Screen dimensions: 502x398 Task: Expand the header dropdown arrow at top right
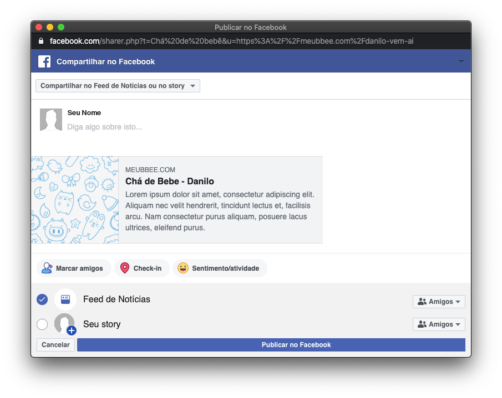[x=461, y=61]
